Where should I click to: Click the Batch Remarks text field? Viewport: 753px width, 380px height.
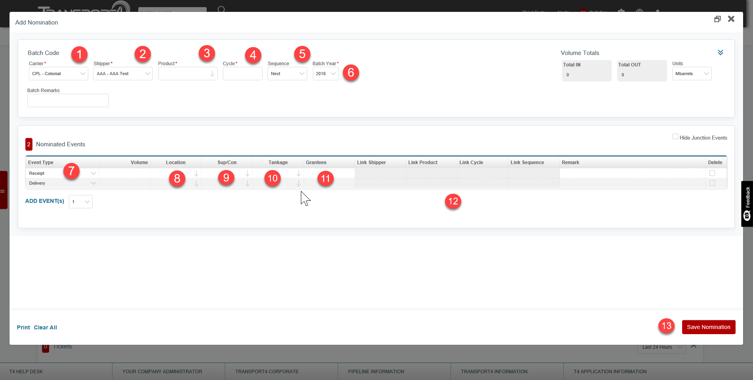(68, 100)
